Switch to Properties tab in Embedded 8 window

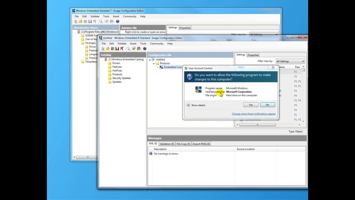pos(253,55)
